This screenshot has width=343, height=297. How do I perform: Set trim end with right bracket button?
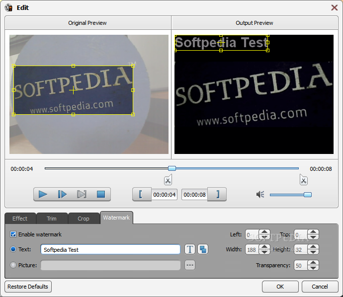click(x=217, y=194)
